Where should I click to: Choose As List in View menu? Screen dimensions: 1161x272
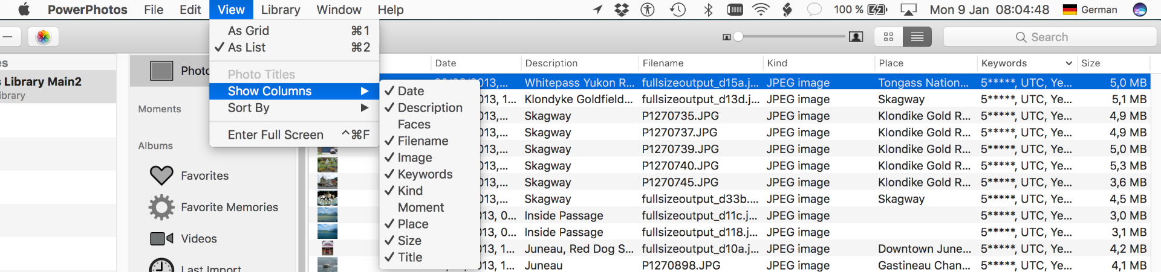pos(294,47)
